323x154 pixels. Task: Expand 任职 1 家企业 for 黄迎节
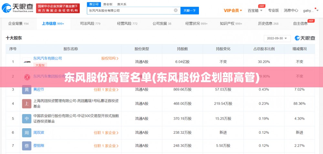pyautogui.click(x=106, y=90)
